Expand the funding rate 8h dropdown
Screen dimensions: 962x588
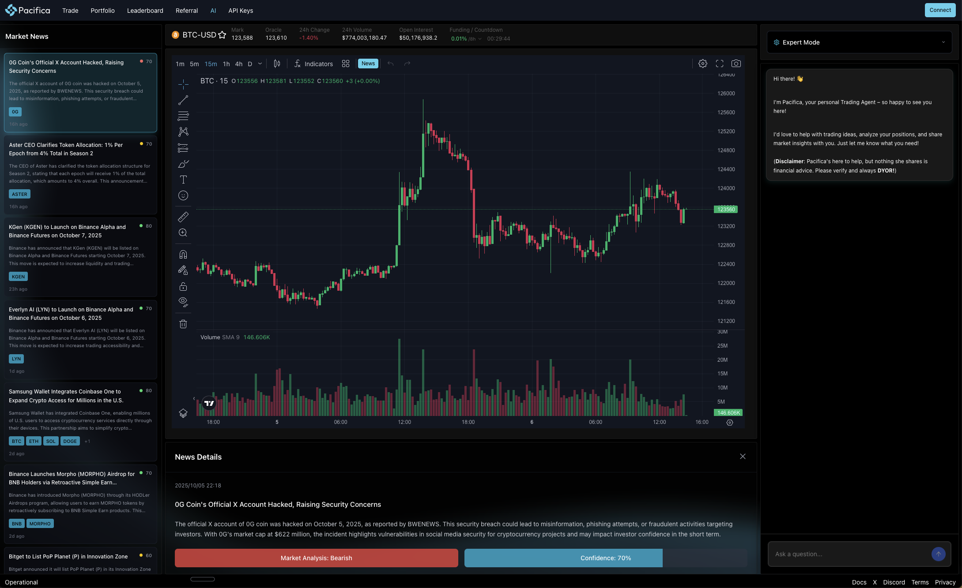pyautogui.click(x=480, y=39)
